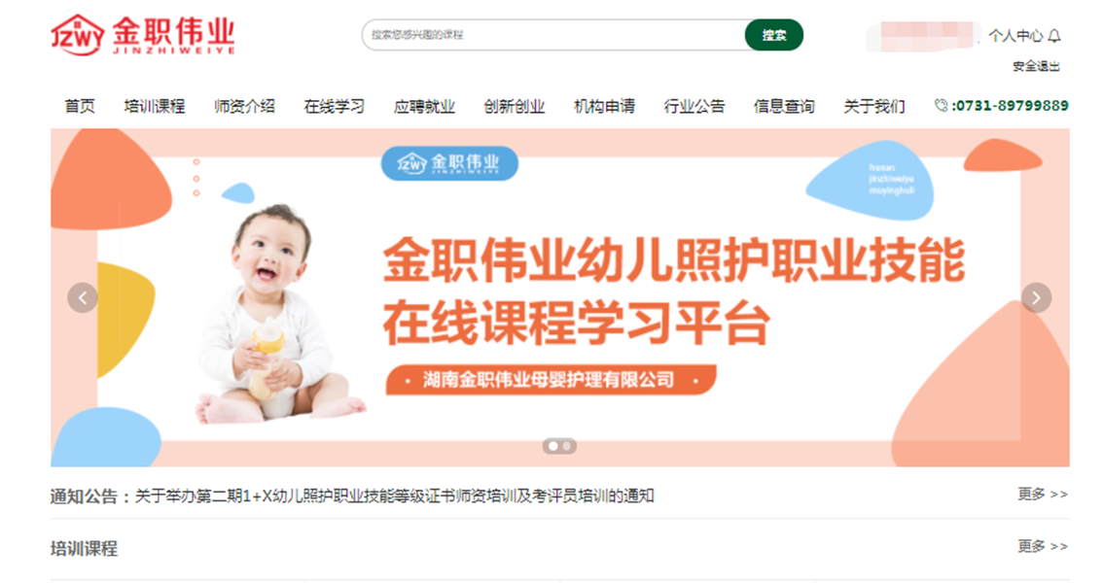Open the 培训课程 navigation menu
Image resolution: width=1103 pixels, height=583 pixels.
point(154,106)
